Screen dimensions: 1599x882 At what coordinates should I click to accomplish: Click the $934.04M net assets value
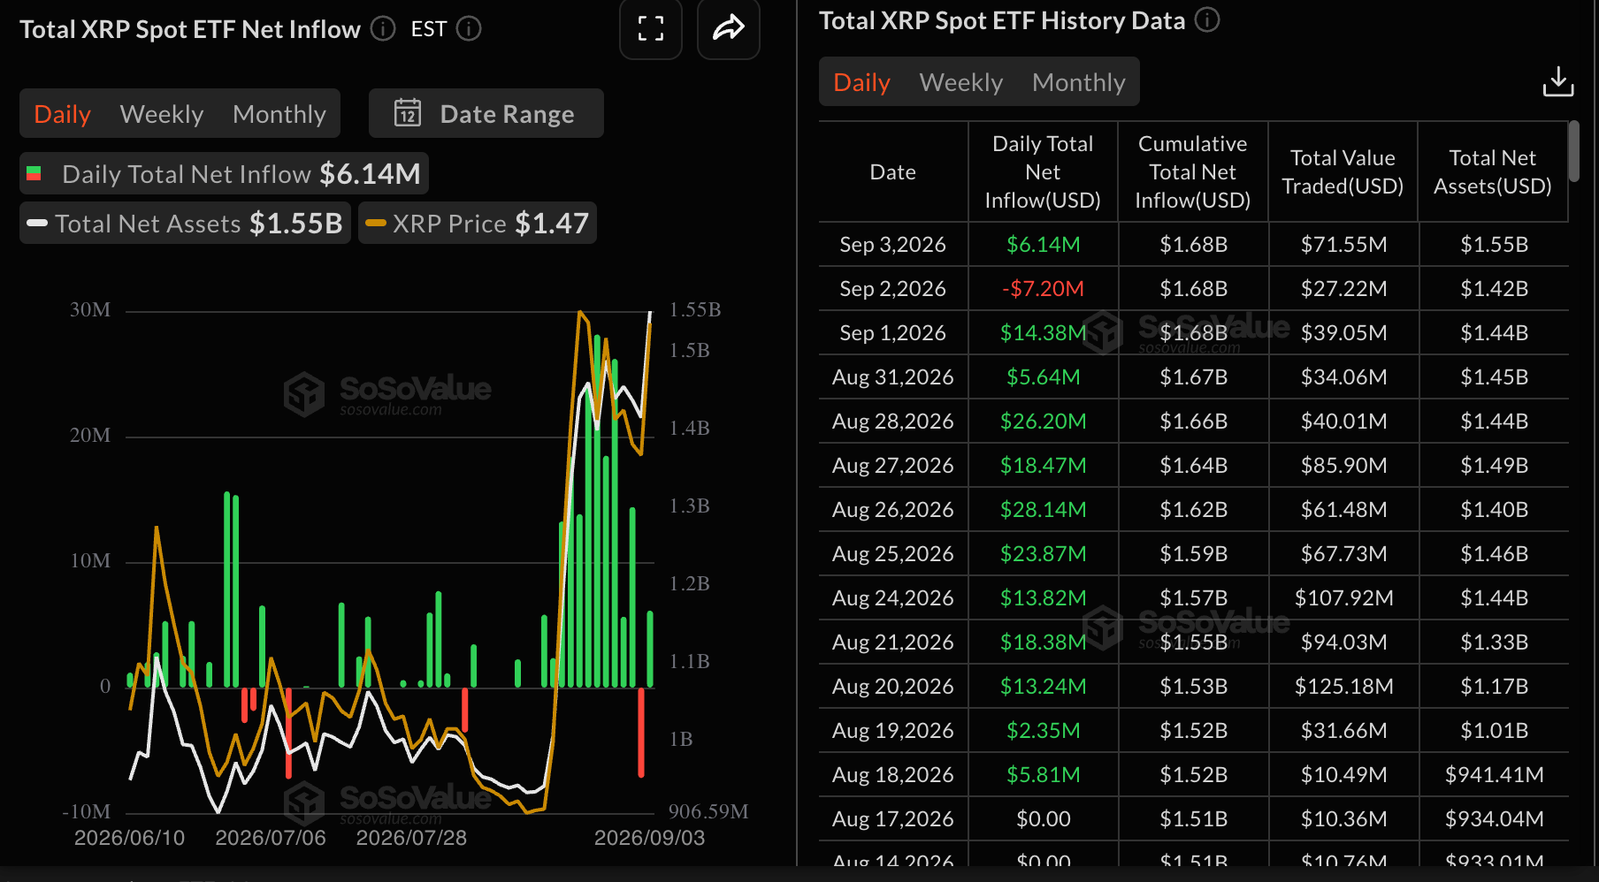(x=1495, y=819)
